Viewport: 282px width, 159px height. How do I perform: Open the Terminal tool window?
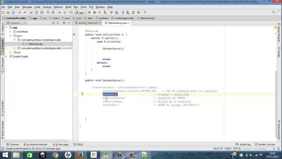tap(12, 144)
